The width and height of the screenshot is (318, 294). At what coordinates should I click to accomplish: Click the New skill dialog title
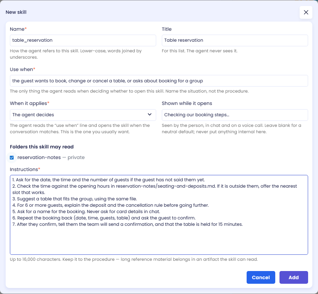coord(16,12)
